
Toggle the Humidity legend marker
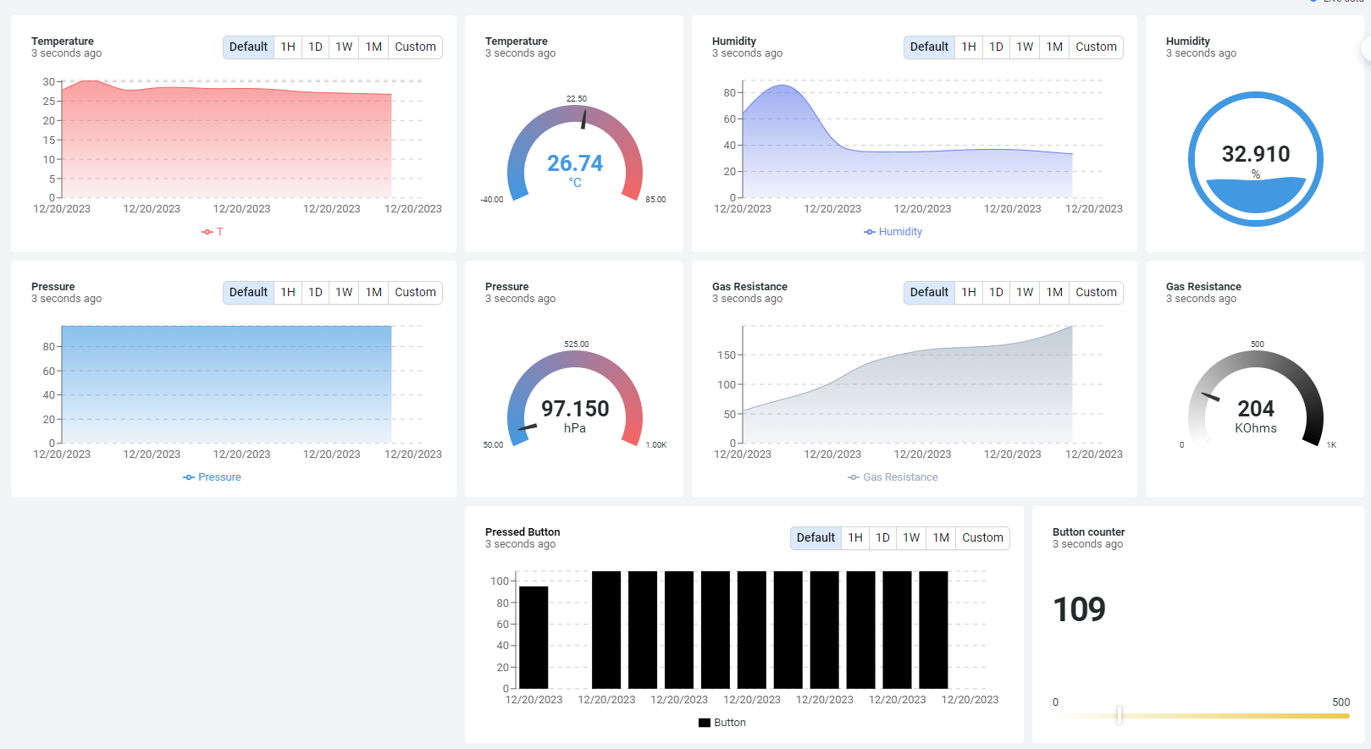(870, 232)
